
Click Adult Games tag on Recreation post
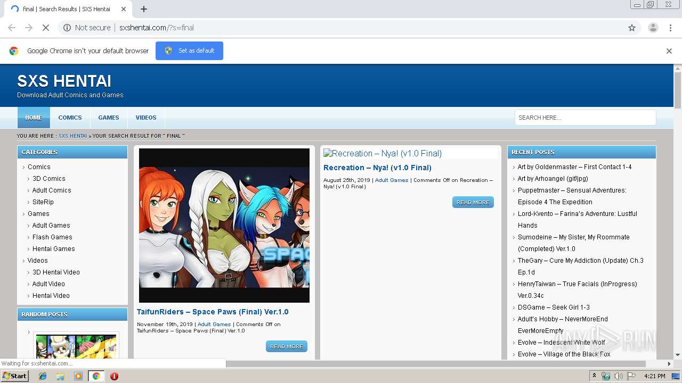click(x=392, y=180)
